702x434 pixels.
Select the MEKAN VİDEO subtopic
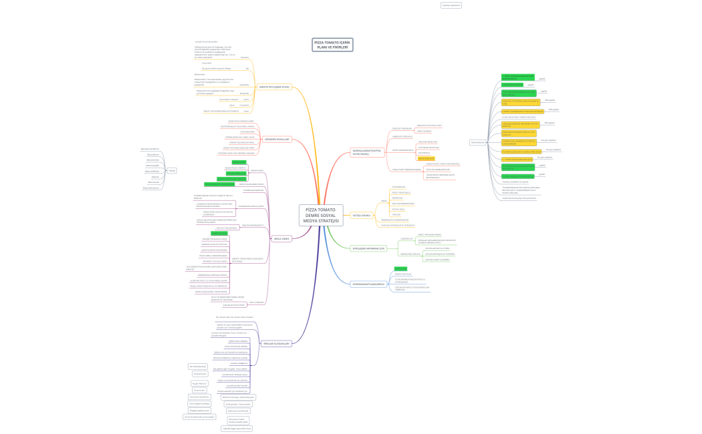[256, 171]
